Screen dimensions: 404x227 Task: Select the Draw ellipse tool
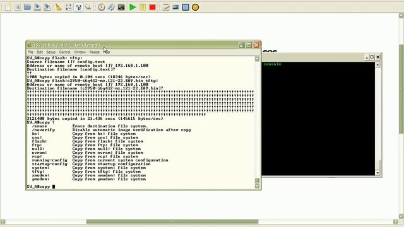click(x=195, y=7)
